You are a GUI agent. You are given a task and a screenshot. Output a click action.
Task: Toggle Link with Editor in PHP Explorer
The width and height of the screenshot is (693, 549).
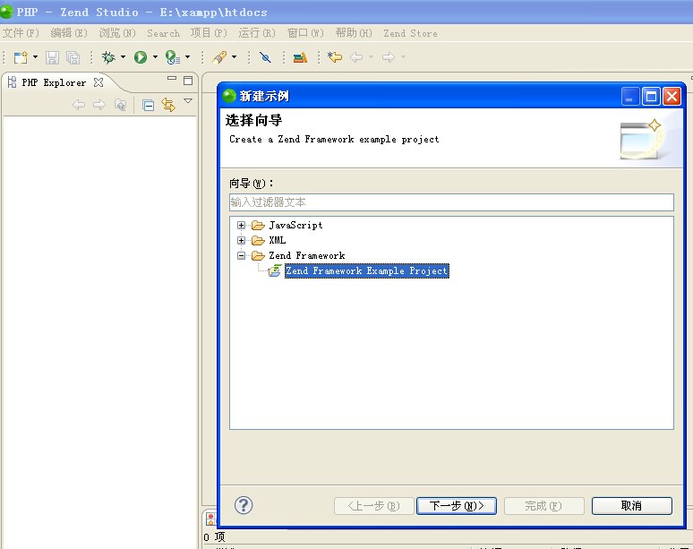[x=167, y=106]
